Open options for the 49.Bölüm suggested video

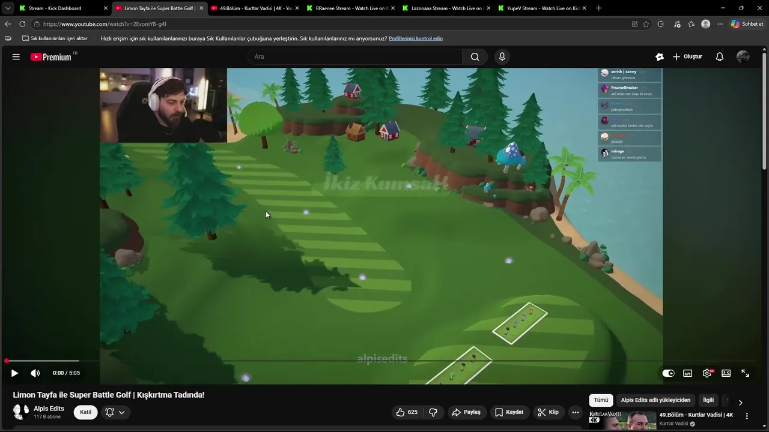tap(747, 416)
